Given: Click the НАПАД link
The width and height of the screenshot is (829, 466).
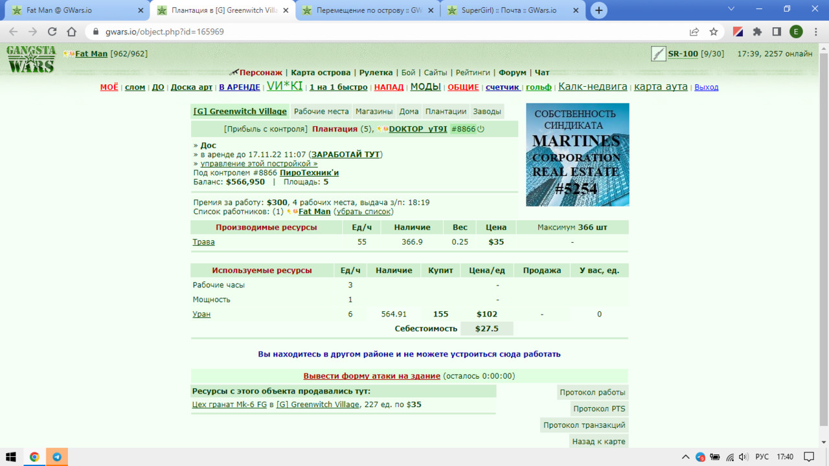Looking at the screenshot, I should pyautogui.click(x=389, y=87).
